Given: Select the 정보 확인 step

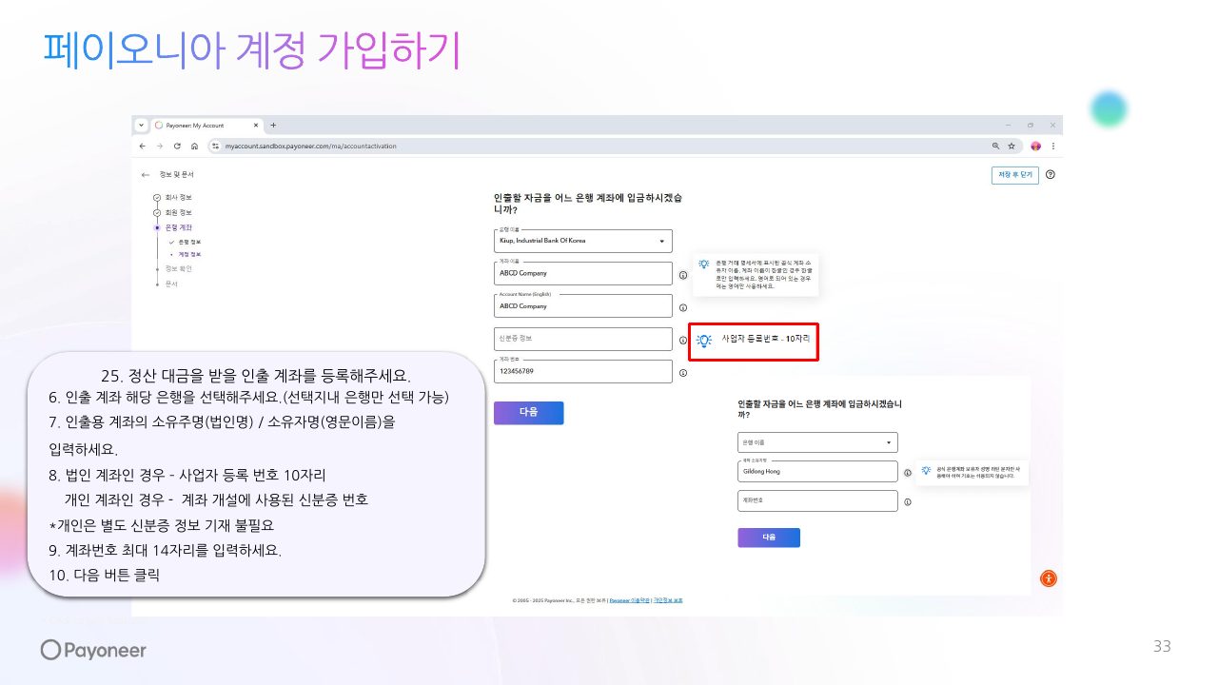Looking at the screenshot, I should coord(178,268).
